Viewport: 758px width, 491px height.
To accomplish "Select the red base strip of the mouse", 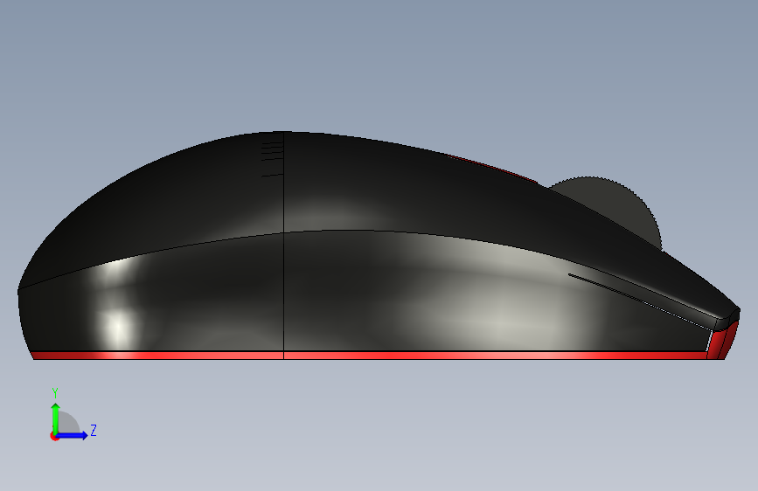I will [370, 356].
